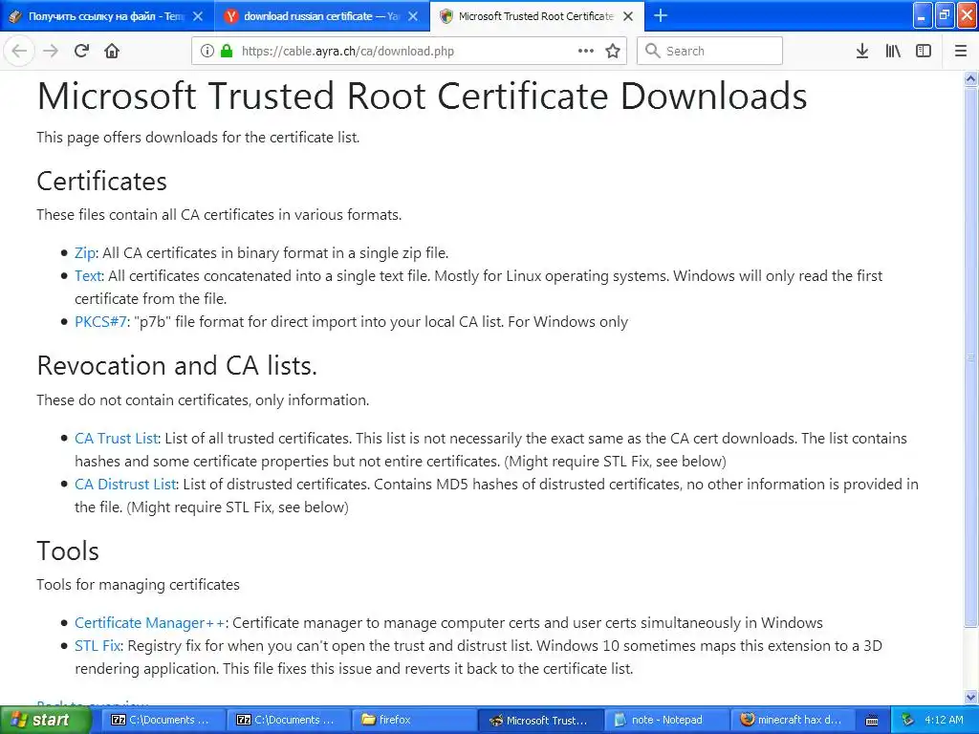The height and width of the screenshot is (734, 979).
Task: Download the STL Fix registry link
Action: pyautogui.click(x=98, y=645)
